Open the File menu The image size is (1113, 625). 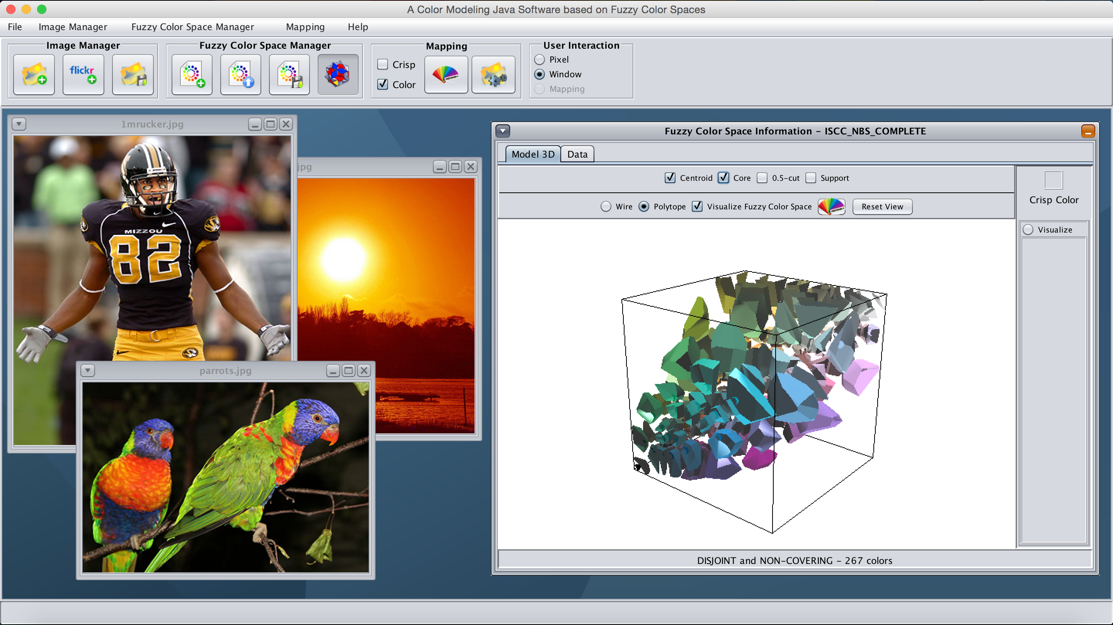pos(15,27)
